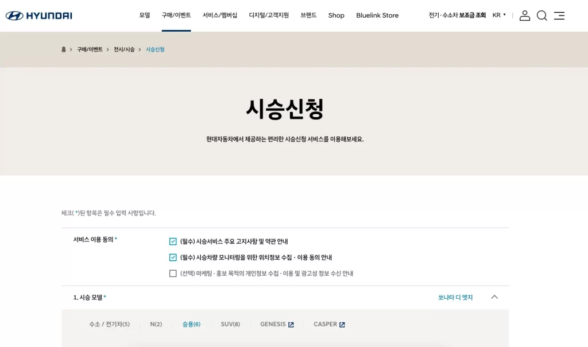Open the 모델 menu
588x347 pixels.
tap(145, 16)
